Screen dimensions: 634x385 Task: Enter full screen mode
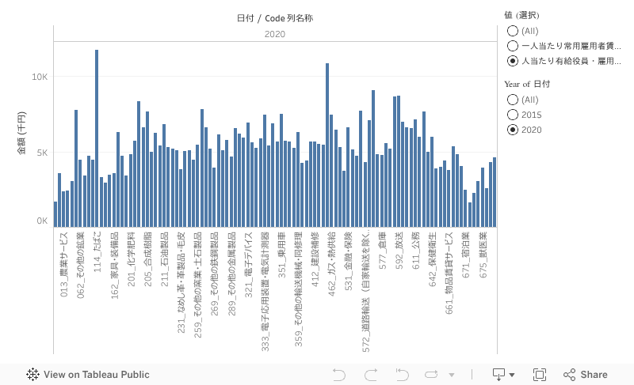coord(540,375)
